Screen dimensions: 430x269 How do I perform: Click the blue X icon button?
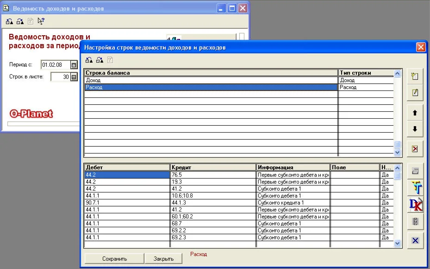(x=415, y=240)
